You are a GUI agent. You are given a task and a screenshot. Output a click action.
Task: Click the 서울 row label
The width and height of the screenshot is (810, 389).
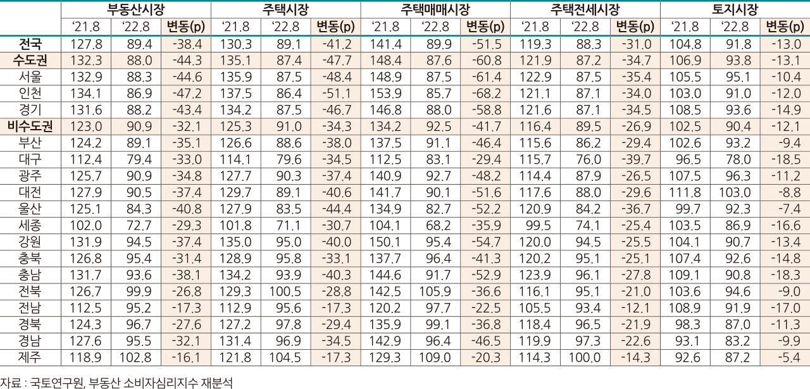(x=30, y=77)
